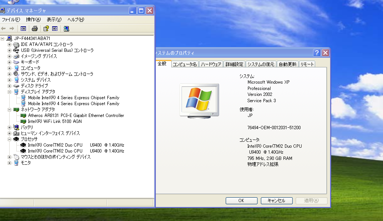
Task: Open the Properties toolbar icon with question mark
Action: point(46,29)
